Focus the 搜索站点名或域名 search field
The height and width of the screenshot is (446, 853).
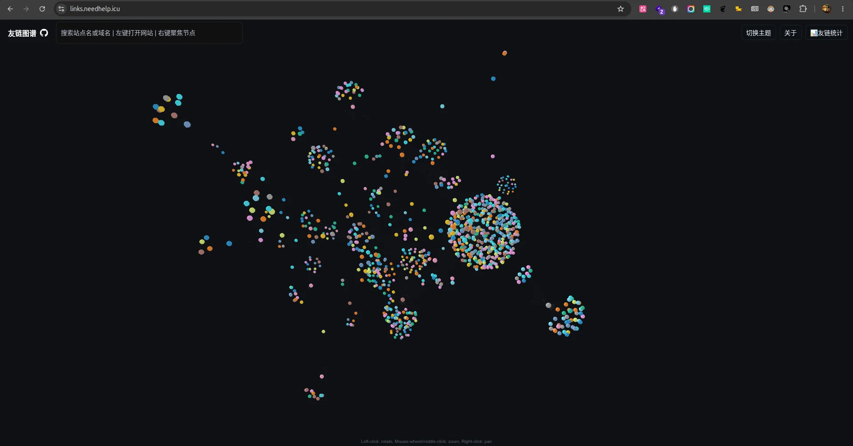[149, 33]
